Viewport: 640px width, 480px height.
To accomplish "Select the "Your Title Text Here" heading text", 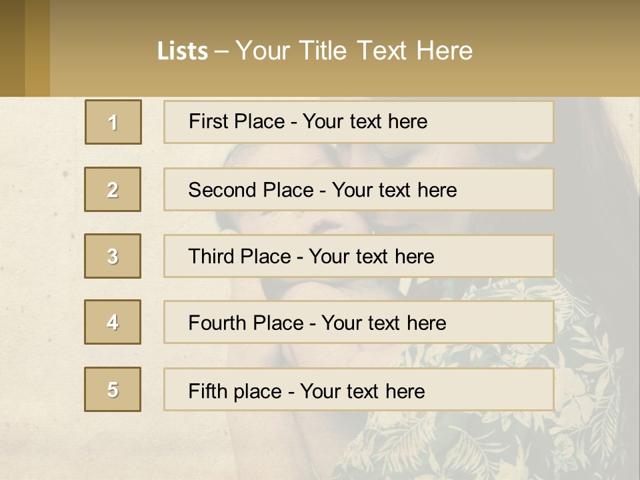I will point(354,51).
